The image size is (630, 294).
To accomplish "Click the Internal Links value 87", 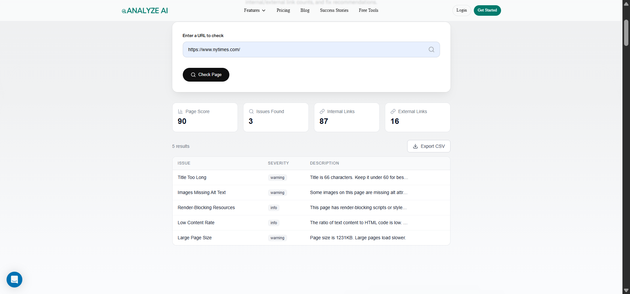I will (x=324, y=121).
